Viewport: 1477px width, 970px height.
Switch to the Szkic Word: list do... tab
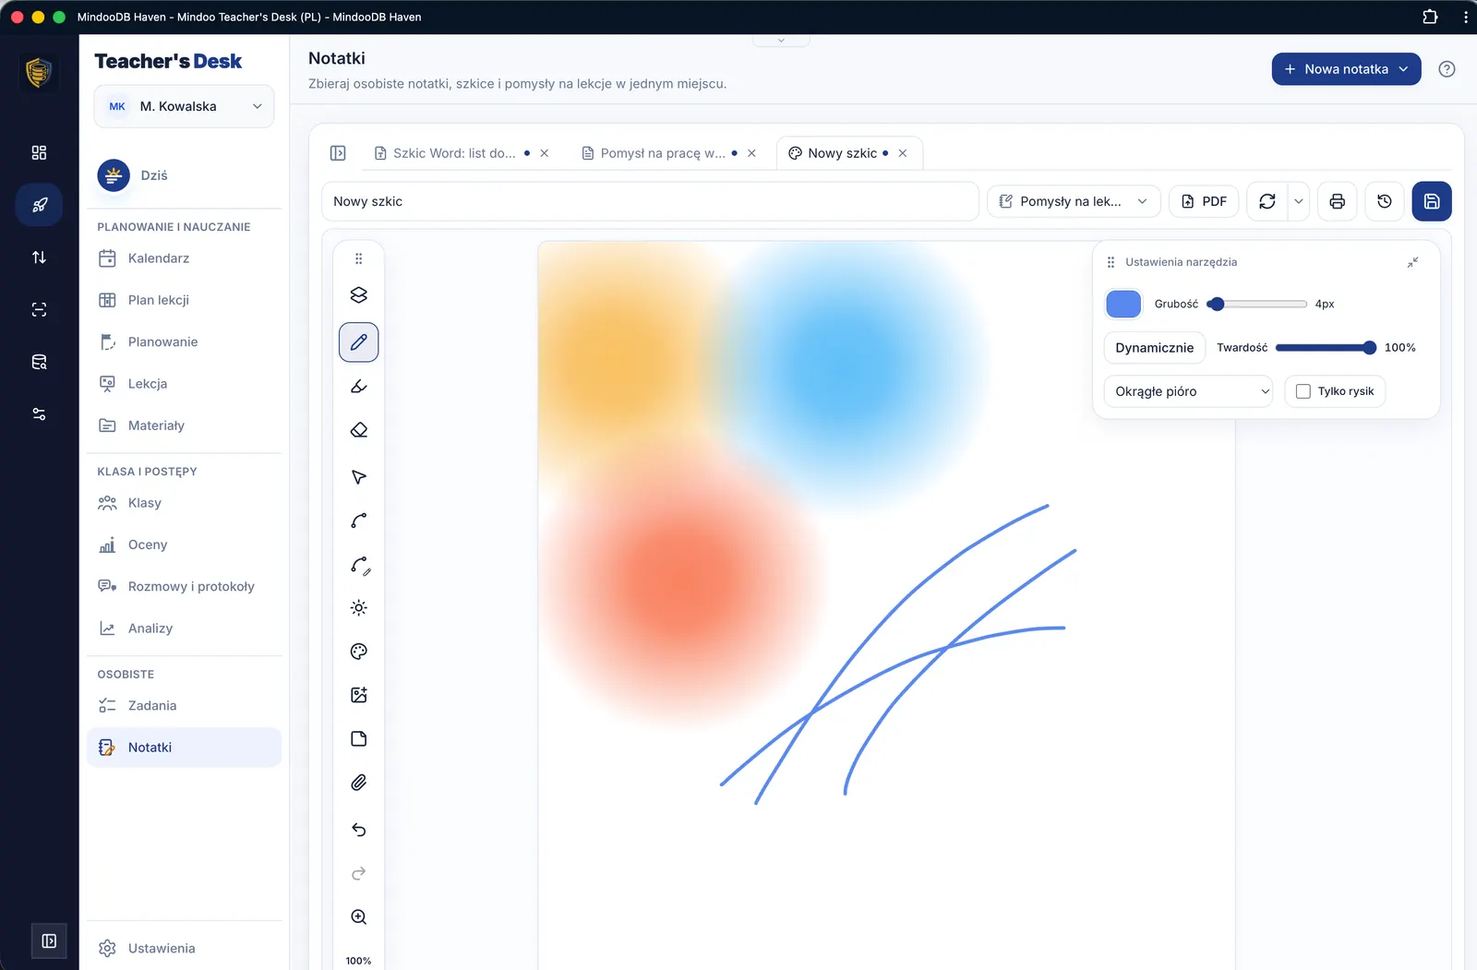coord(454,153)
